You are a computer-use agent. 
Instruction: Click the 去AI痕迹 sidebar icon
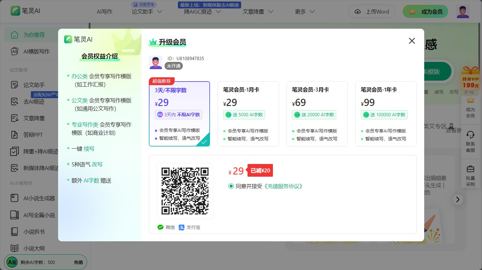tap(15, 101)
